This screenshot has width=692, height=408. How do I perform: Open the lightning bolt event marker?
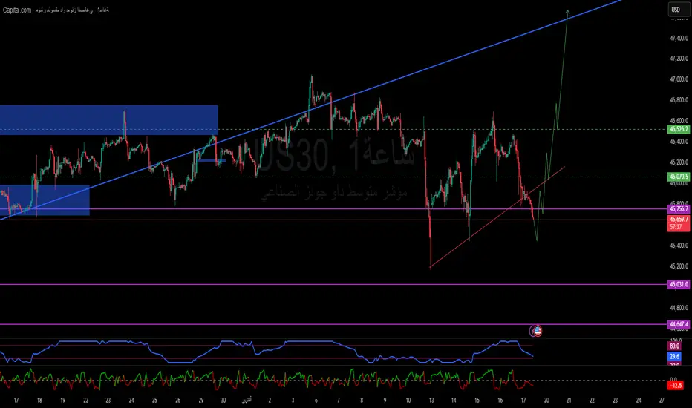[x=532, y=330]
